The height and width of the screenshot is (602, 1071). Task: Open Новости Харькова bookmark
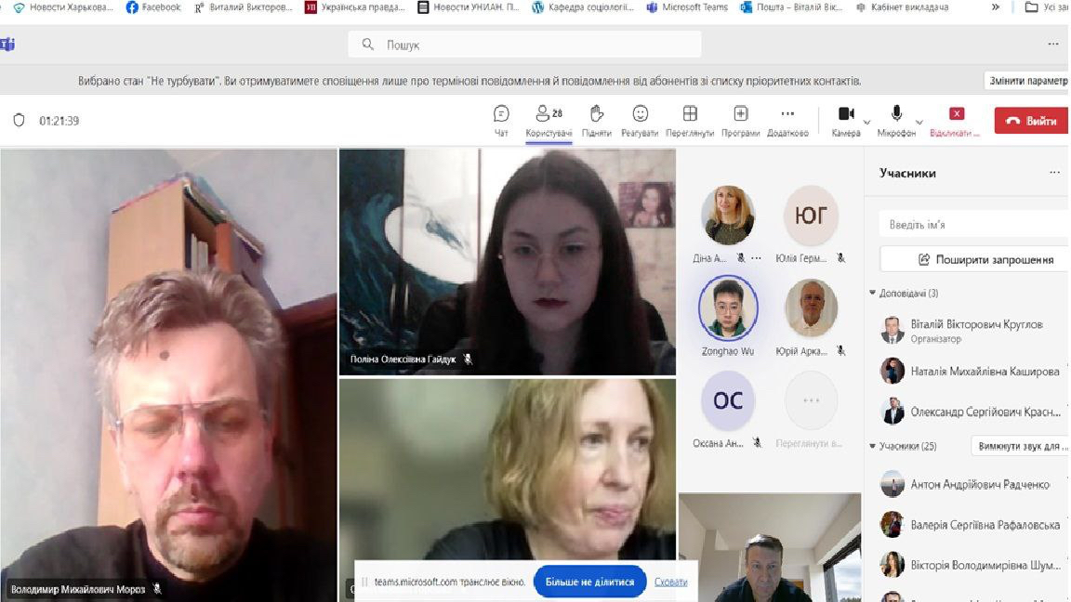(x=63, y=7)
